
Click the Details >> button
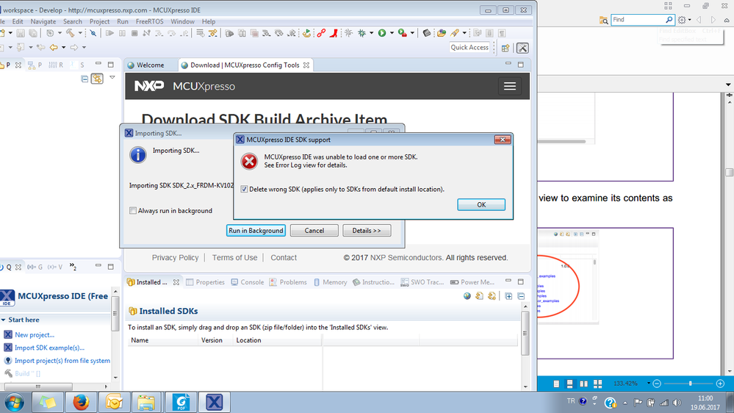coord(367,230)
